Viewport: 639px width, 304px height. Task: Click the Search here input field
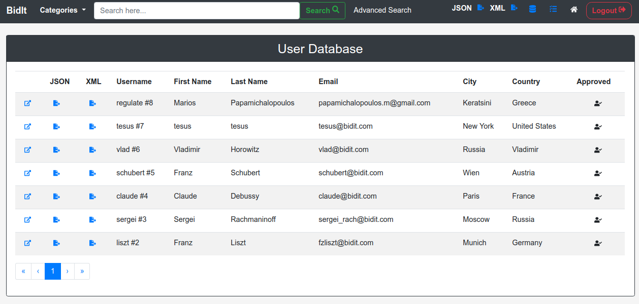click(197, 11)
